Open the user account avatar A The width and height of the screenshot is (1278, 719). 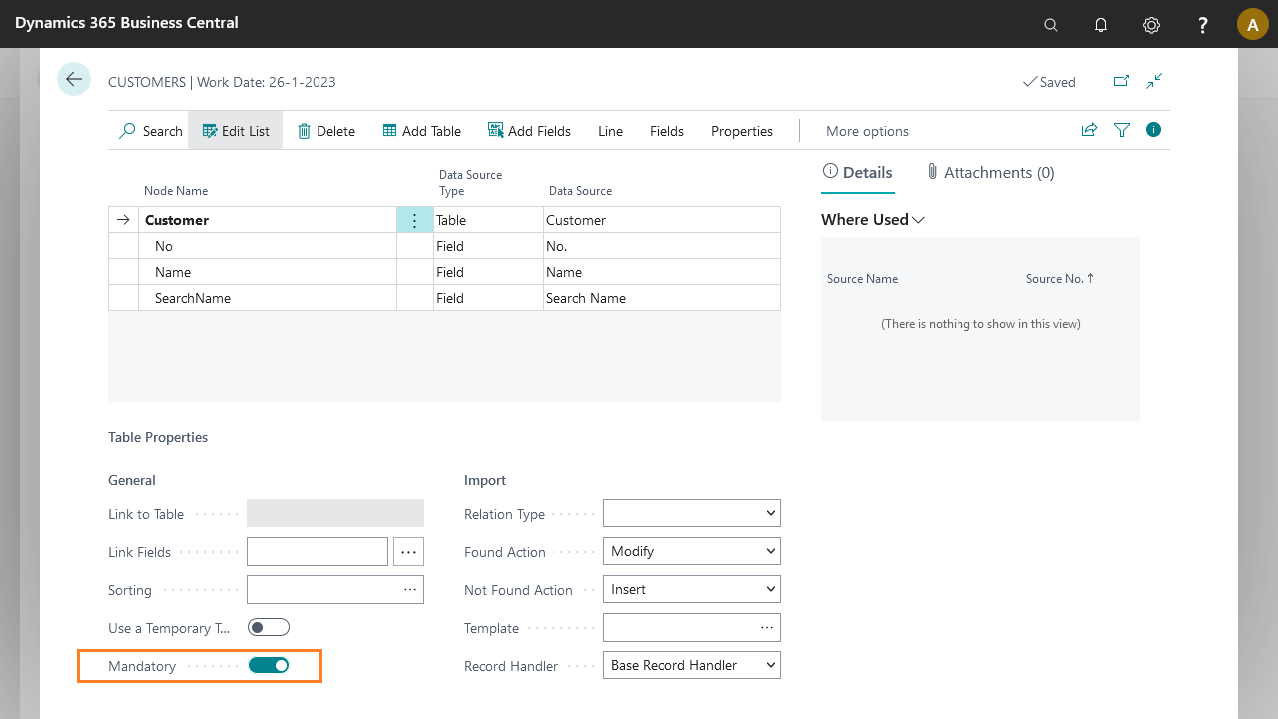pos(1253,24)
